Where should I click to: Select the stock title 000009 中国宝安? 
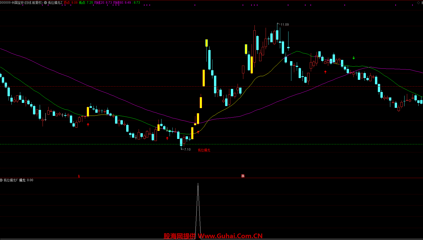coord(12,3)
